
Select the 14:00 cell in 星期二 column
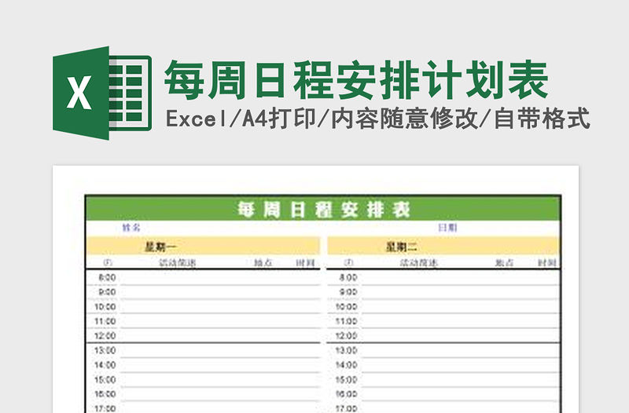tap(346, 365)
